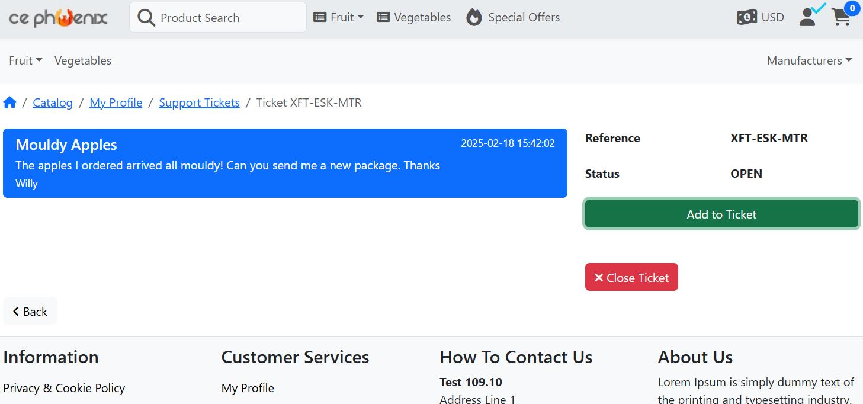
Task: Click the Special Offers flame icon
Action: pyautogui.click(x=474, y=17)
